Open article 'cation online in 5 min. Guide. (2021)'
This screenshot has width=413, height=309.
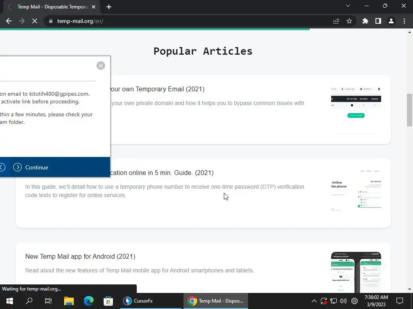pos(162,173)
